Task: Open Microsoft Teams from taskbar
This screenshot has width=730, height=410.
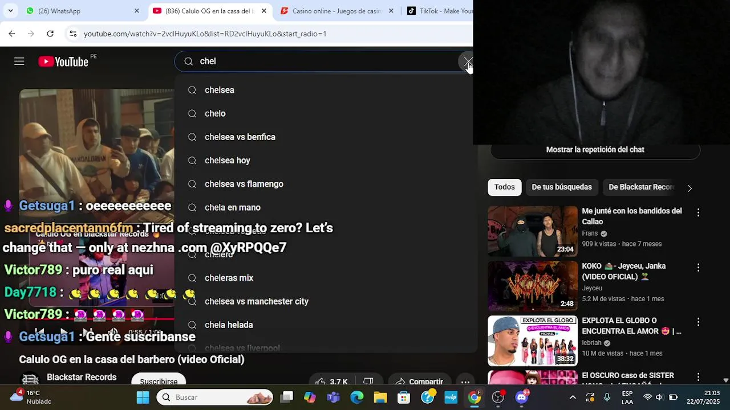Action: (334, 397)
